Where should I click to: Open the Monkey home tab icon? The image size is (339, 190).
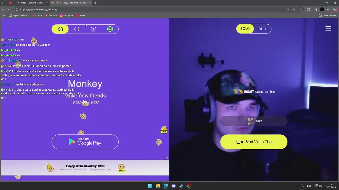click(x=60, y=29)
